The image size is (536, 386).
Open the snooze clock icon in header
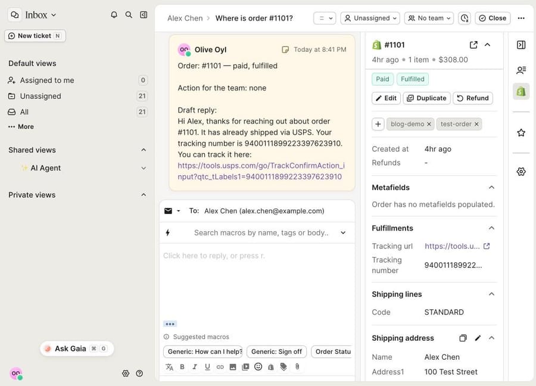pos(464,18)
